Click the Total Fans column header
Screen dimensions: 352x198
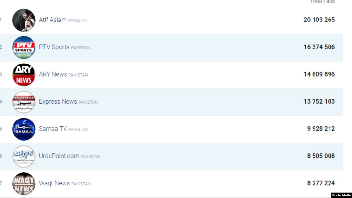322,2
